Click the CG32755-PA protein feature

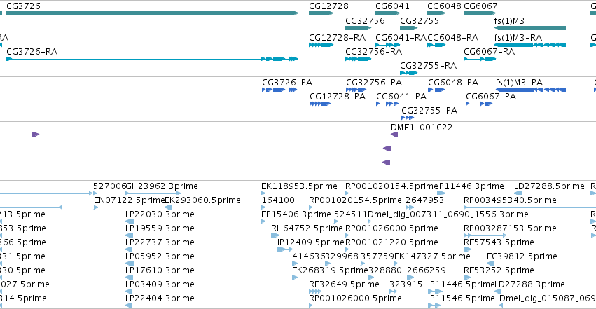coord(408,118)
